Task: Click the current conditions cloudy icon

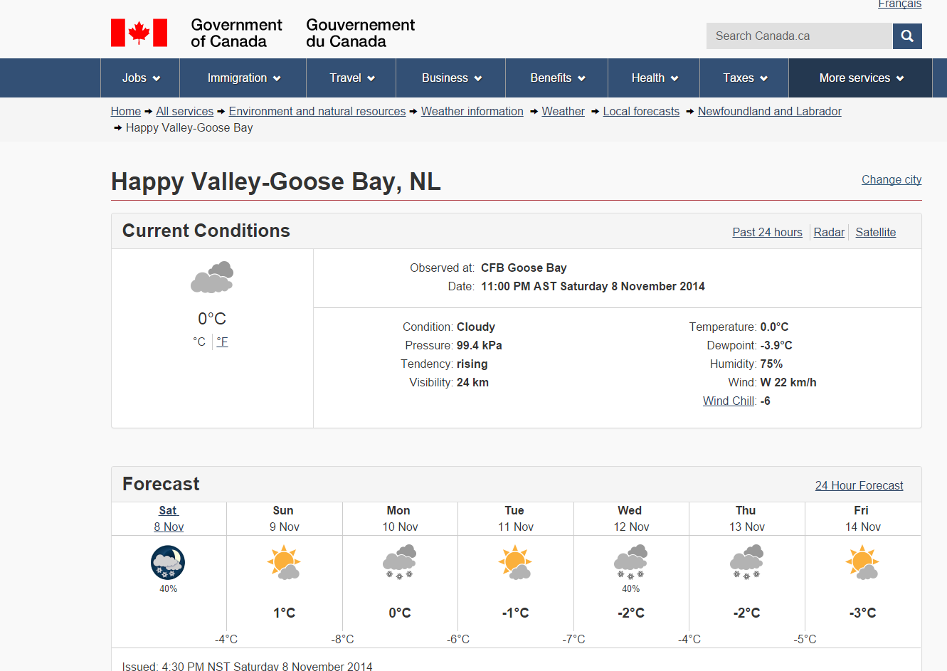Action: 212,278
